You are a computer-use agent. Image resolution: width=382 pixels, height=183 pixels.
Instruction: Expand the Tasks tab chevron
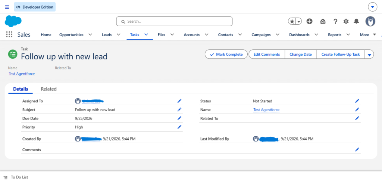click(146, 35)
